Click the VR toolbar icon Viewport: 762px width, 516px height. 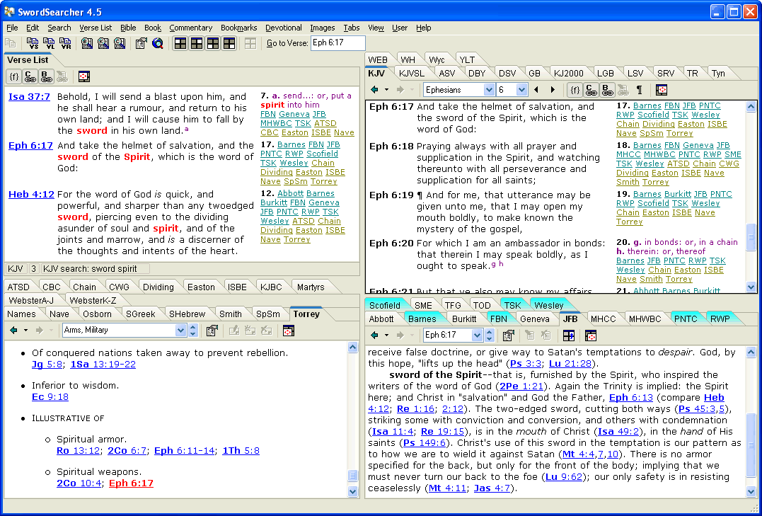coord(65,44)
